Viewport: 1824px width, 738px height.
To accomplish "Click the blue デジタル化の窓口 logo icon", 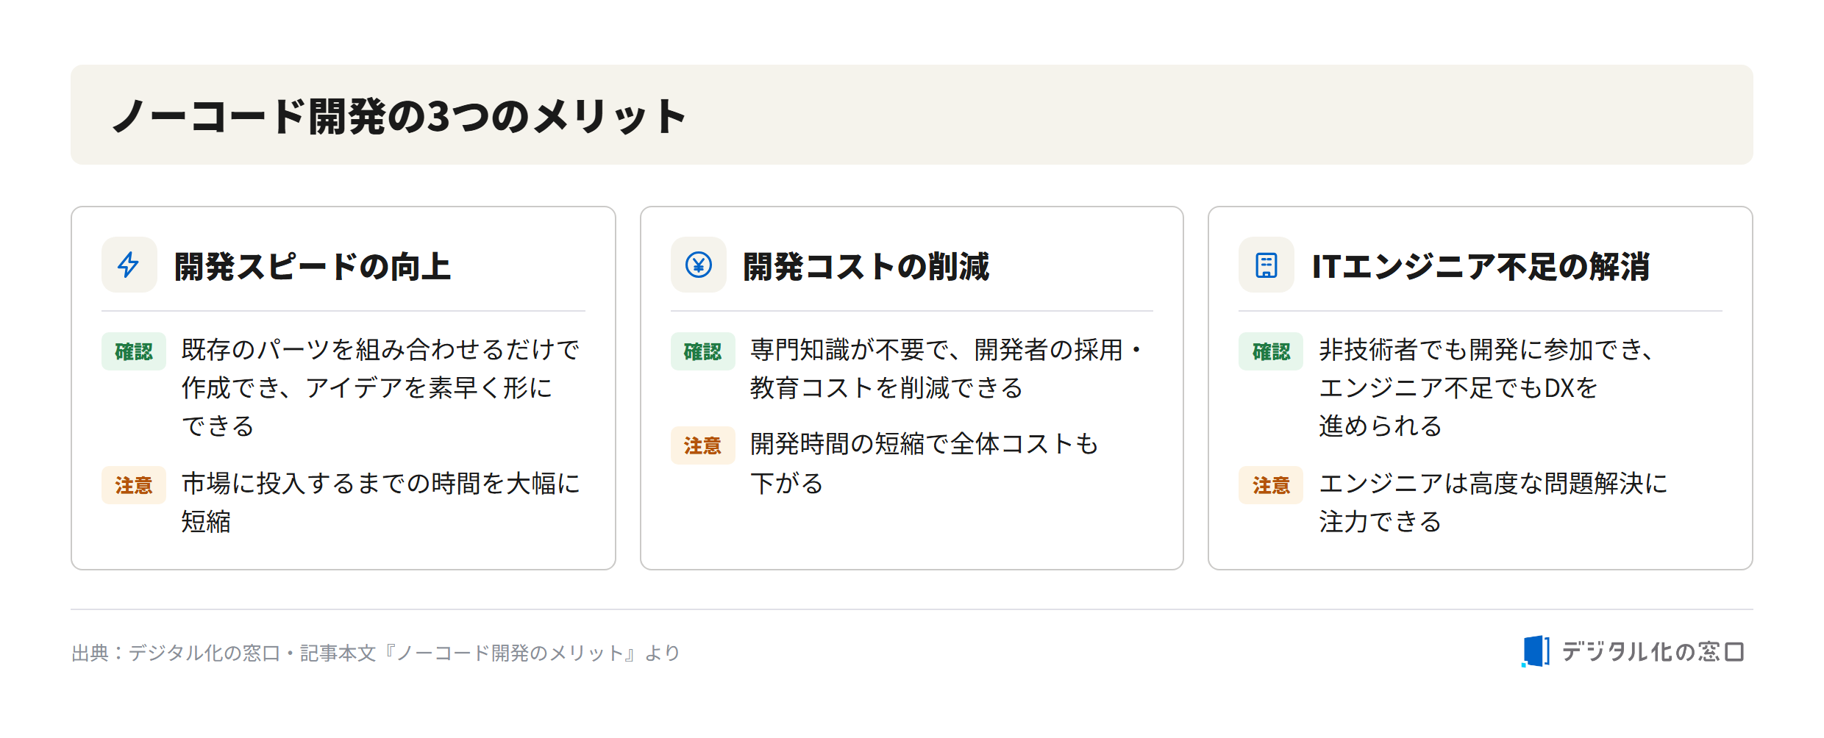I will (1535, 651).
